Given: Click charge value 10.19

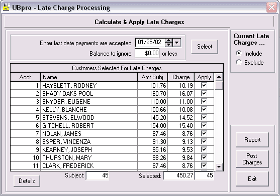Looking at the screenshot, I should click(181, 85).
